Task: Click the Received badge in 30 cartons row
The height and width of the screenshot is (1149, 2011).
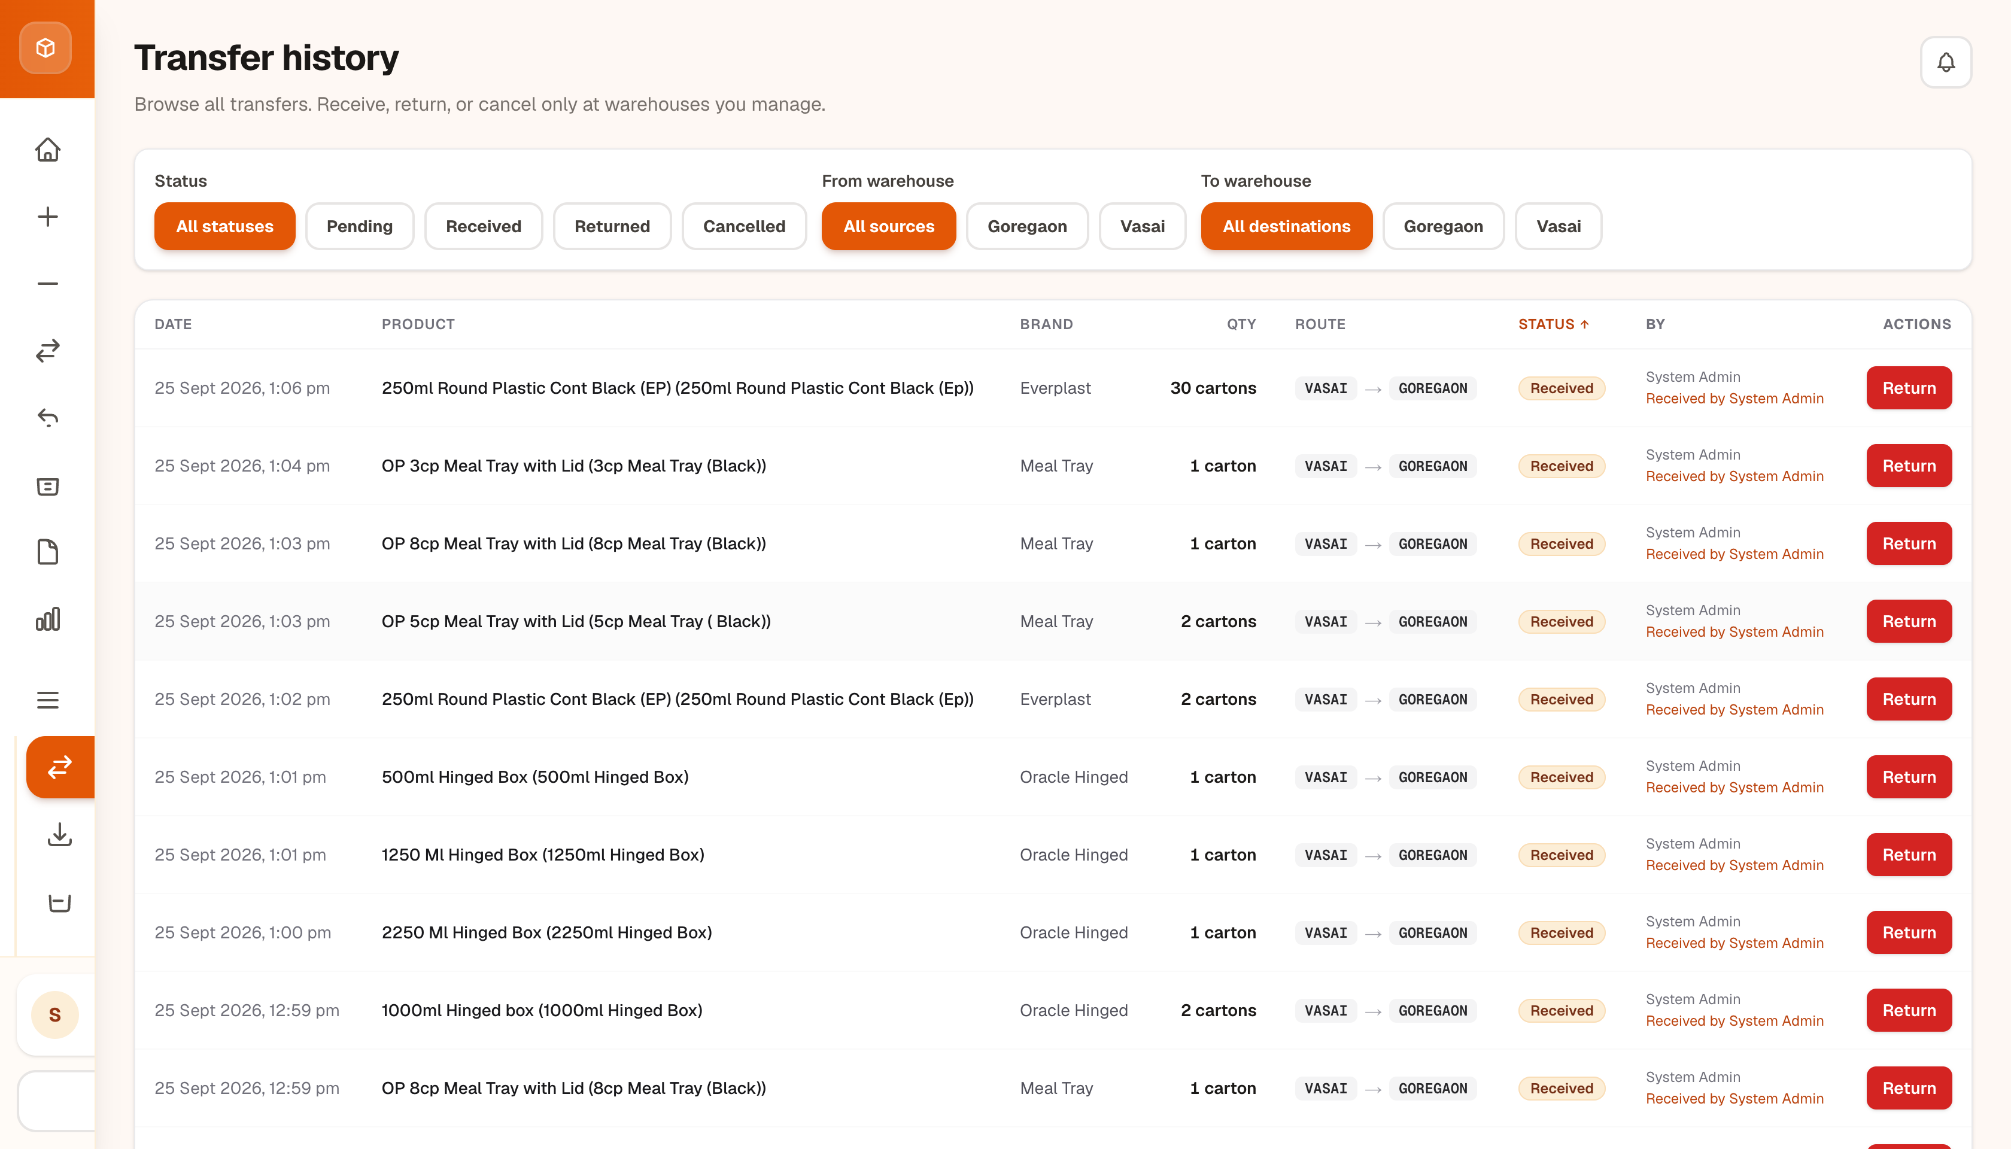Action: coord(1561,388)
